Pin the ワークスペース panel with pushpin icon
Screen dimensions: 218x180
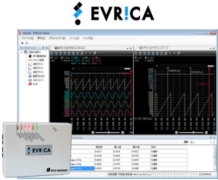(x=43, y=48)
